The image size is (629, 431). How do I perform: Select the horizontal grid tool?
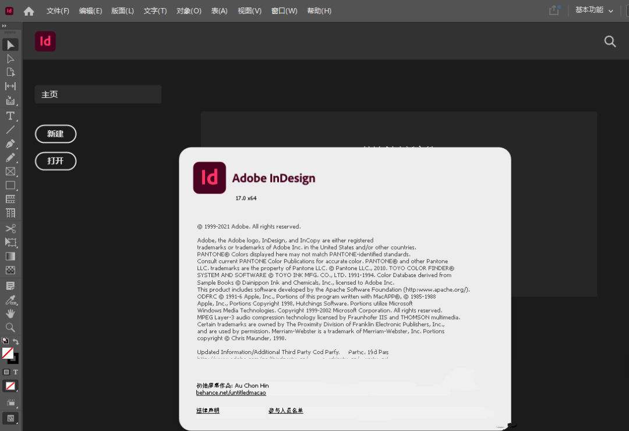pos(10,199)
